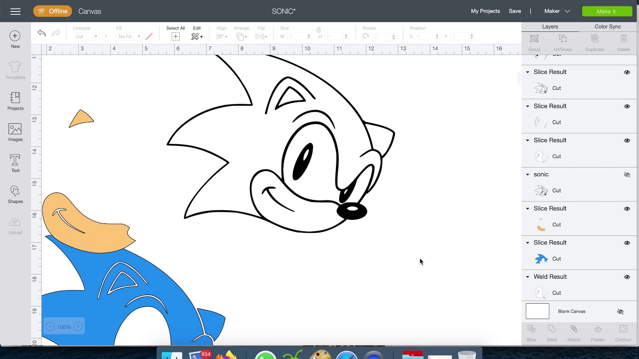Click the size lock aspect ratio icon

pyautogui.click(x=319, y=30)
